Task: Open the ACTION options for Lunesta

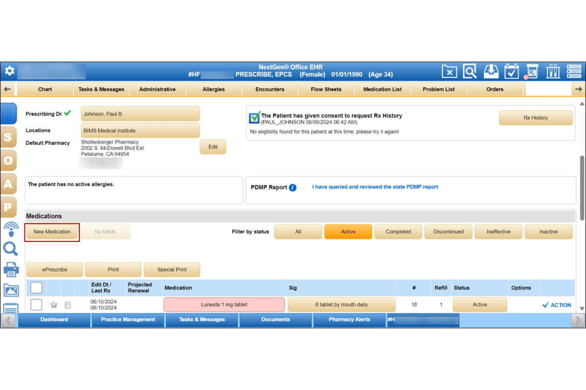Action: 557,305
